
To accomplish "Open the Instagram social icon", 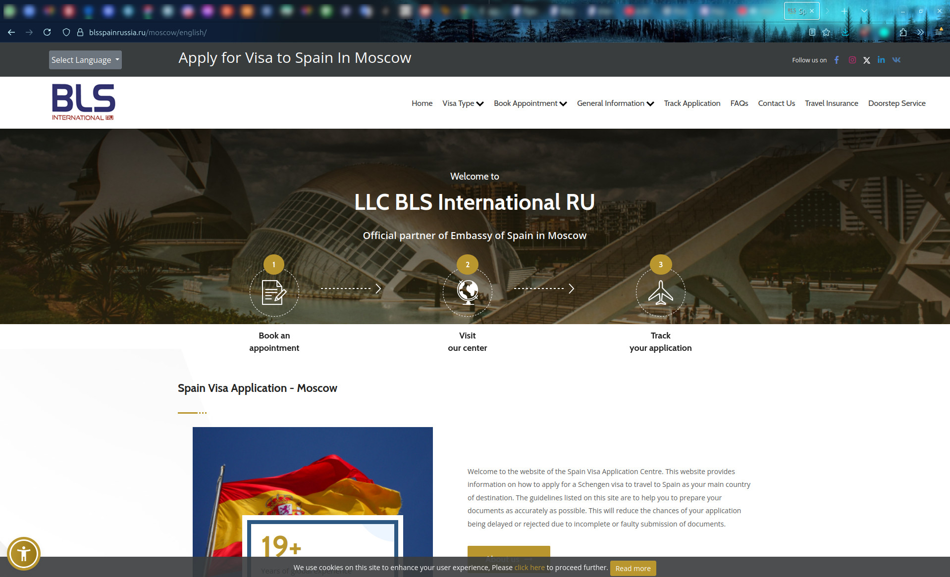I will 852,60.
